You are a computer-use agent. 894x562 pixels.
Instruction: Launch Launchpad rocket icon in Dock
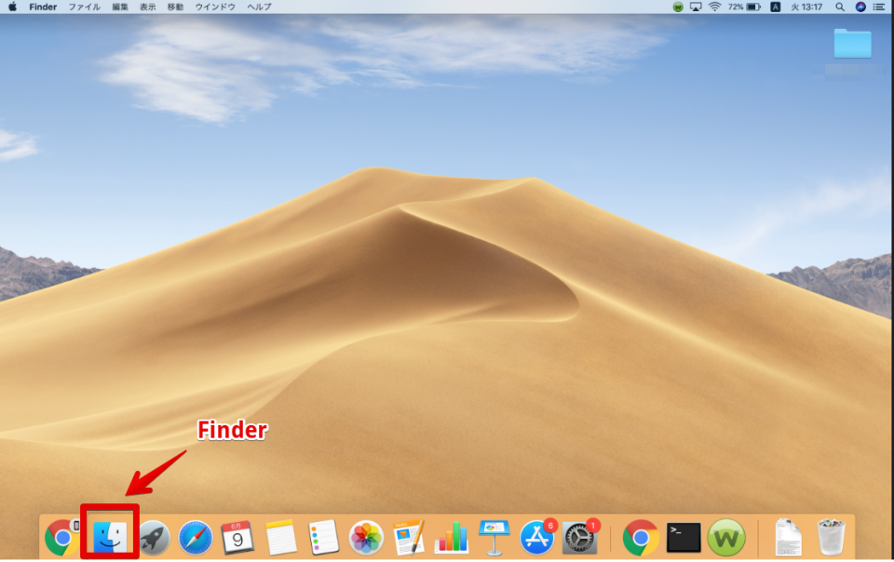(x=154, y=538)
